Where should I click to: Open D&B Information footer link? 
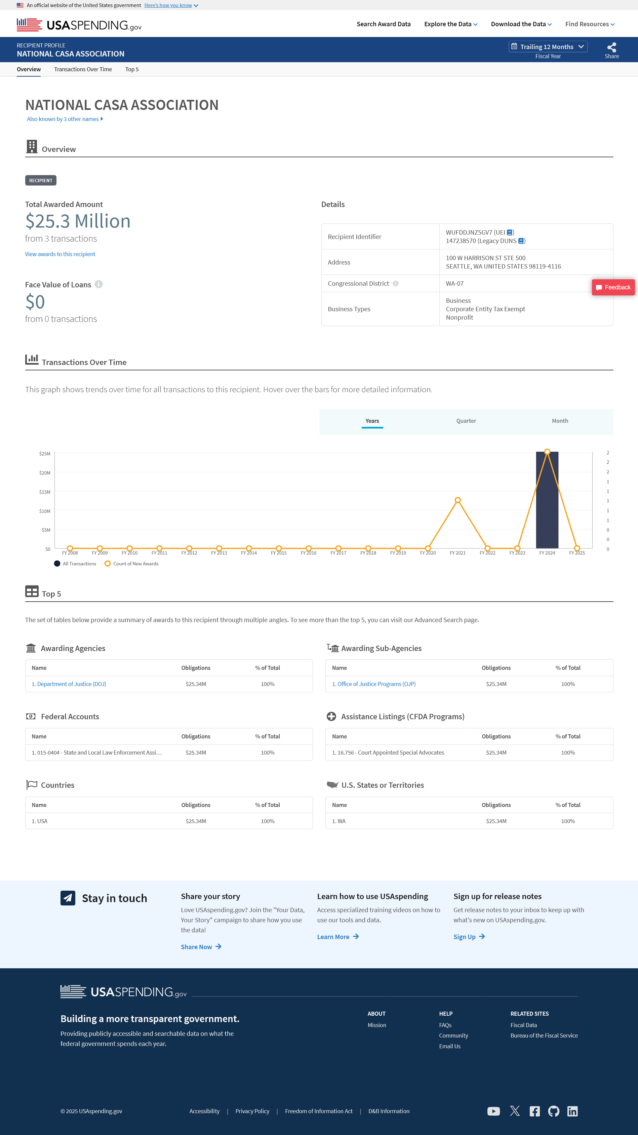[389, 1111]
